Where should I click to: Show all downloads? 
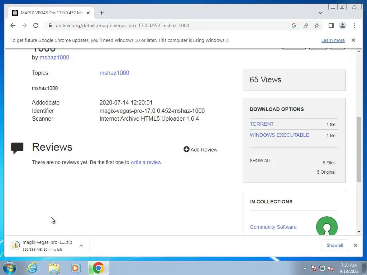click(x=335, y=245)
